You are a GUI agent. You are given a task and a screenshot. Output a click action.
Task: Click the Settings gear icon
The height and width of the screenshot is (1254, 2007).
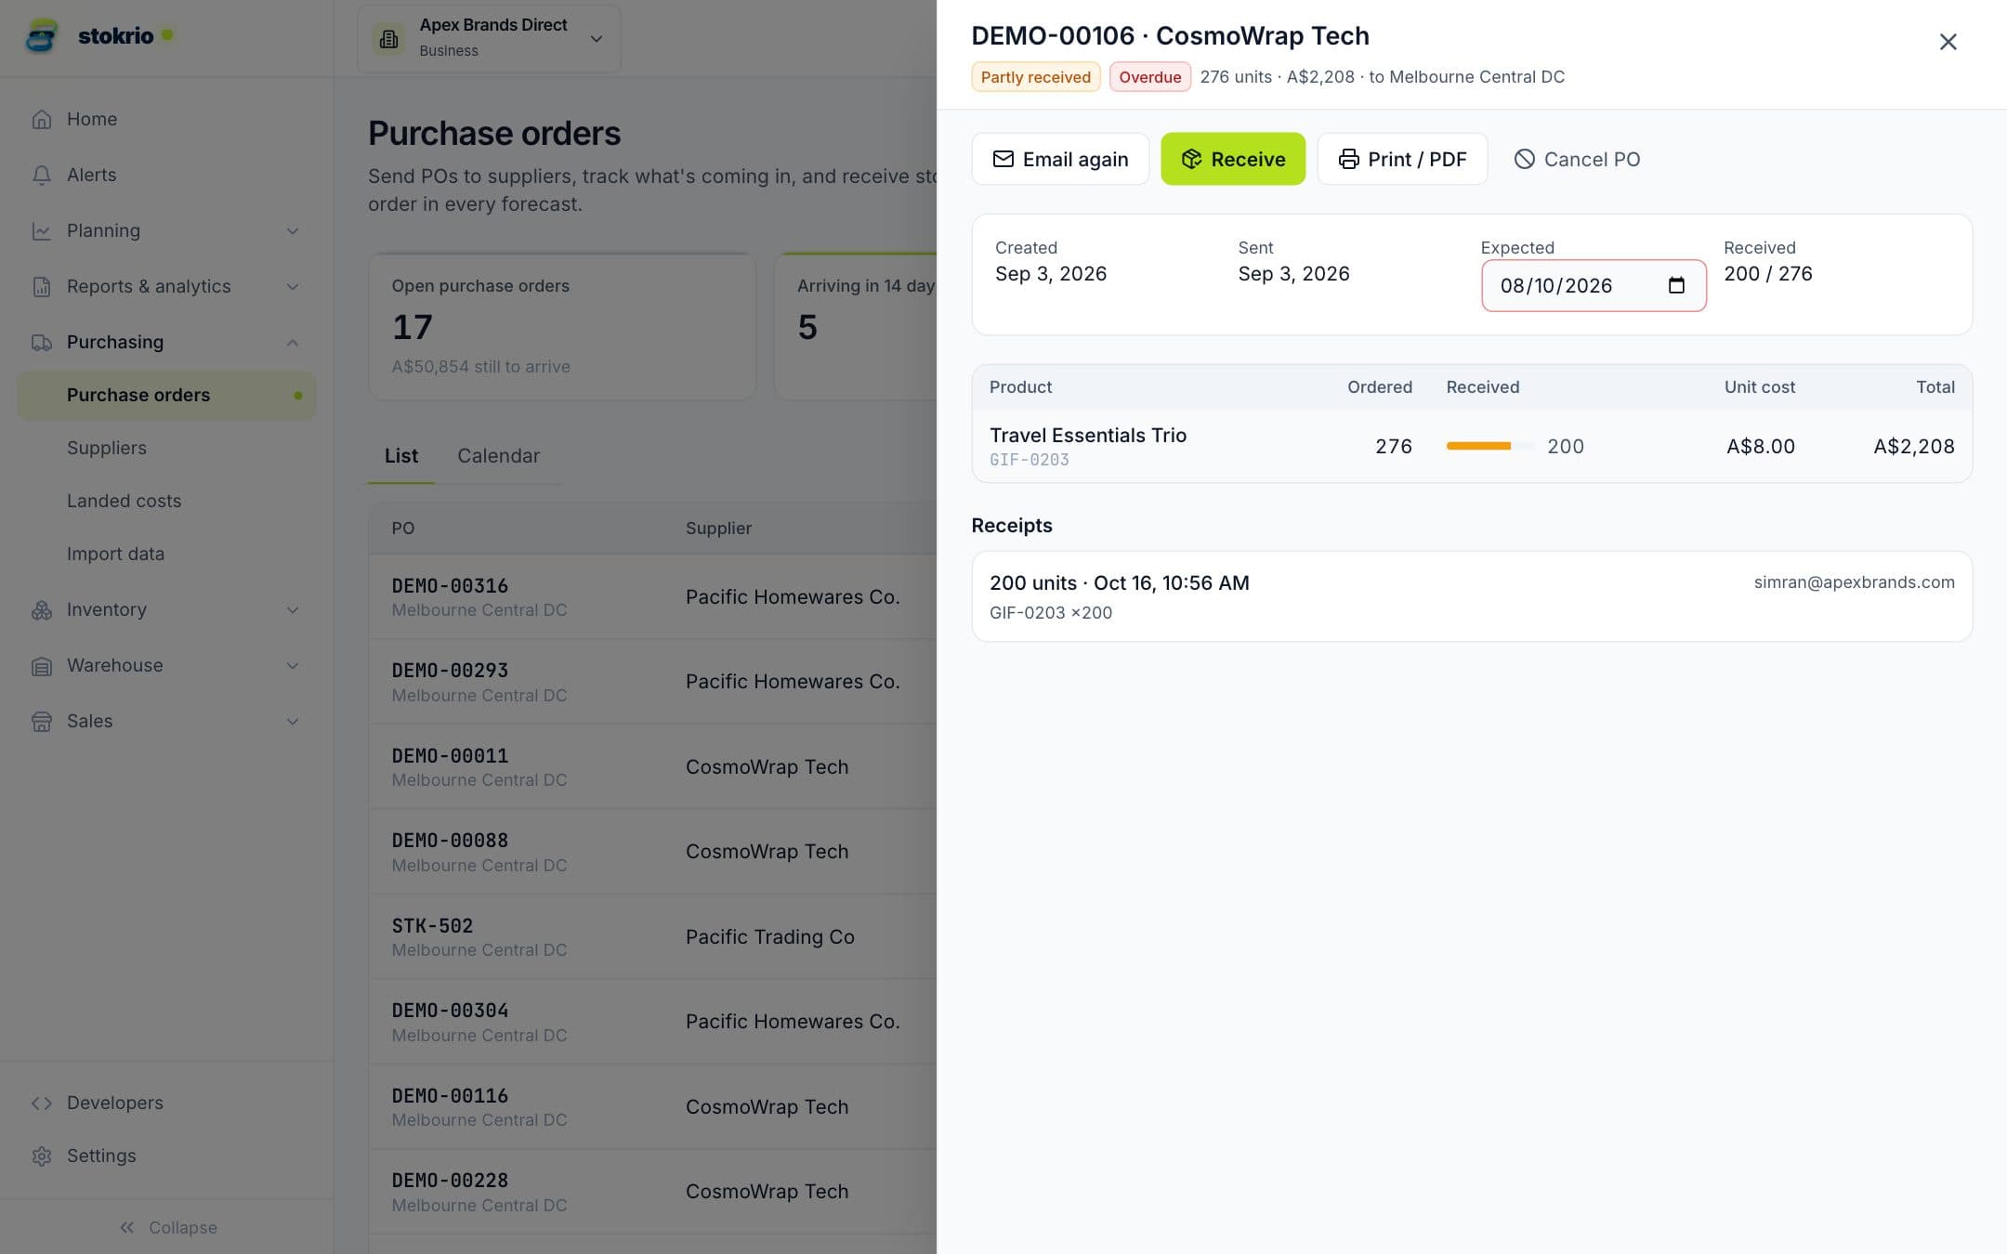pos(41,1156)
